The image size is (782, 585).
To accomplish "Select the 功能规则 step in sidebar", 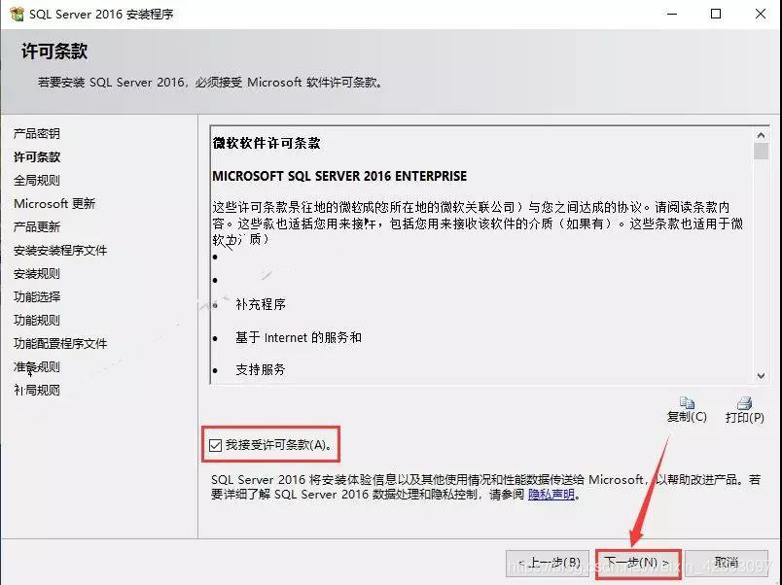I will [x=36, y=321].
